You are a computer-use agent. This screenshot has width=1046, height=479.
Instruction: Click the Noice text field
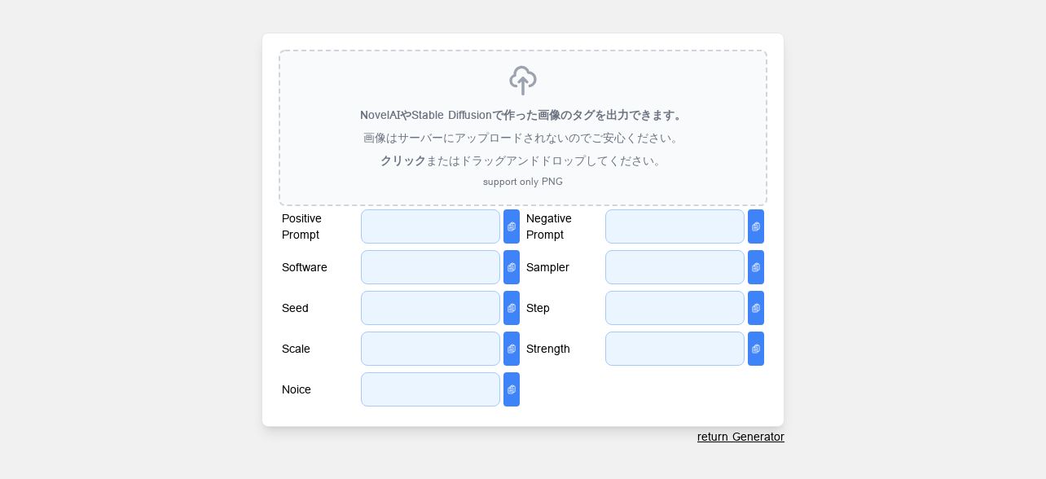coord(430,389)
